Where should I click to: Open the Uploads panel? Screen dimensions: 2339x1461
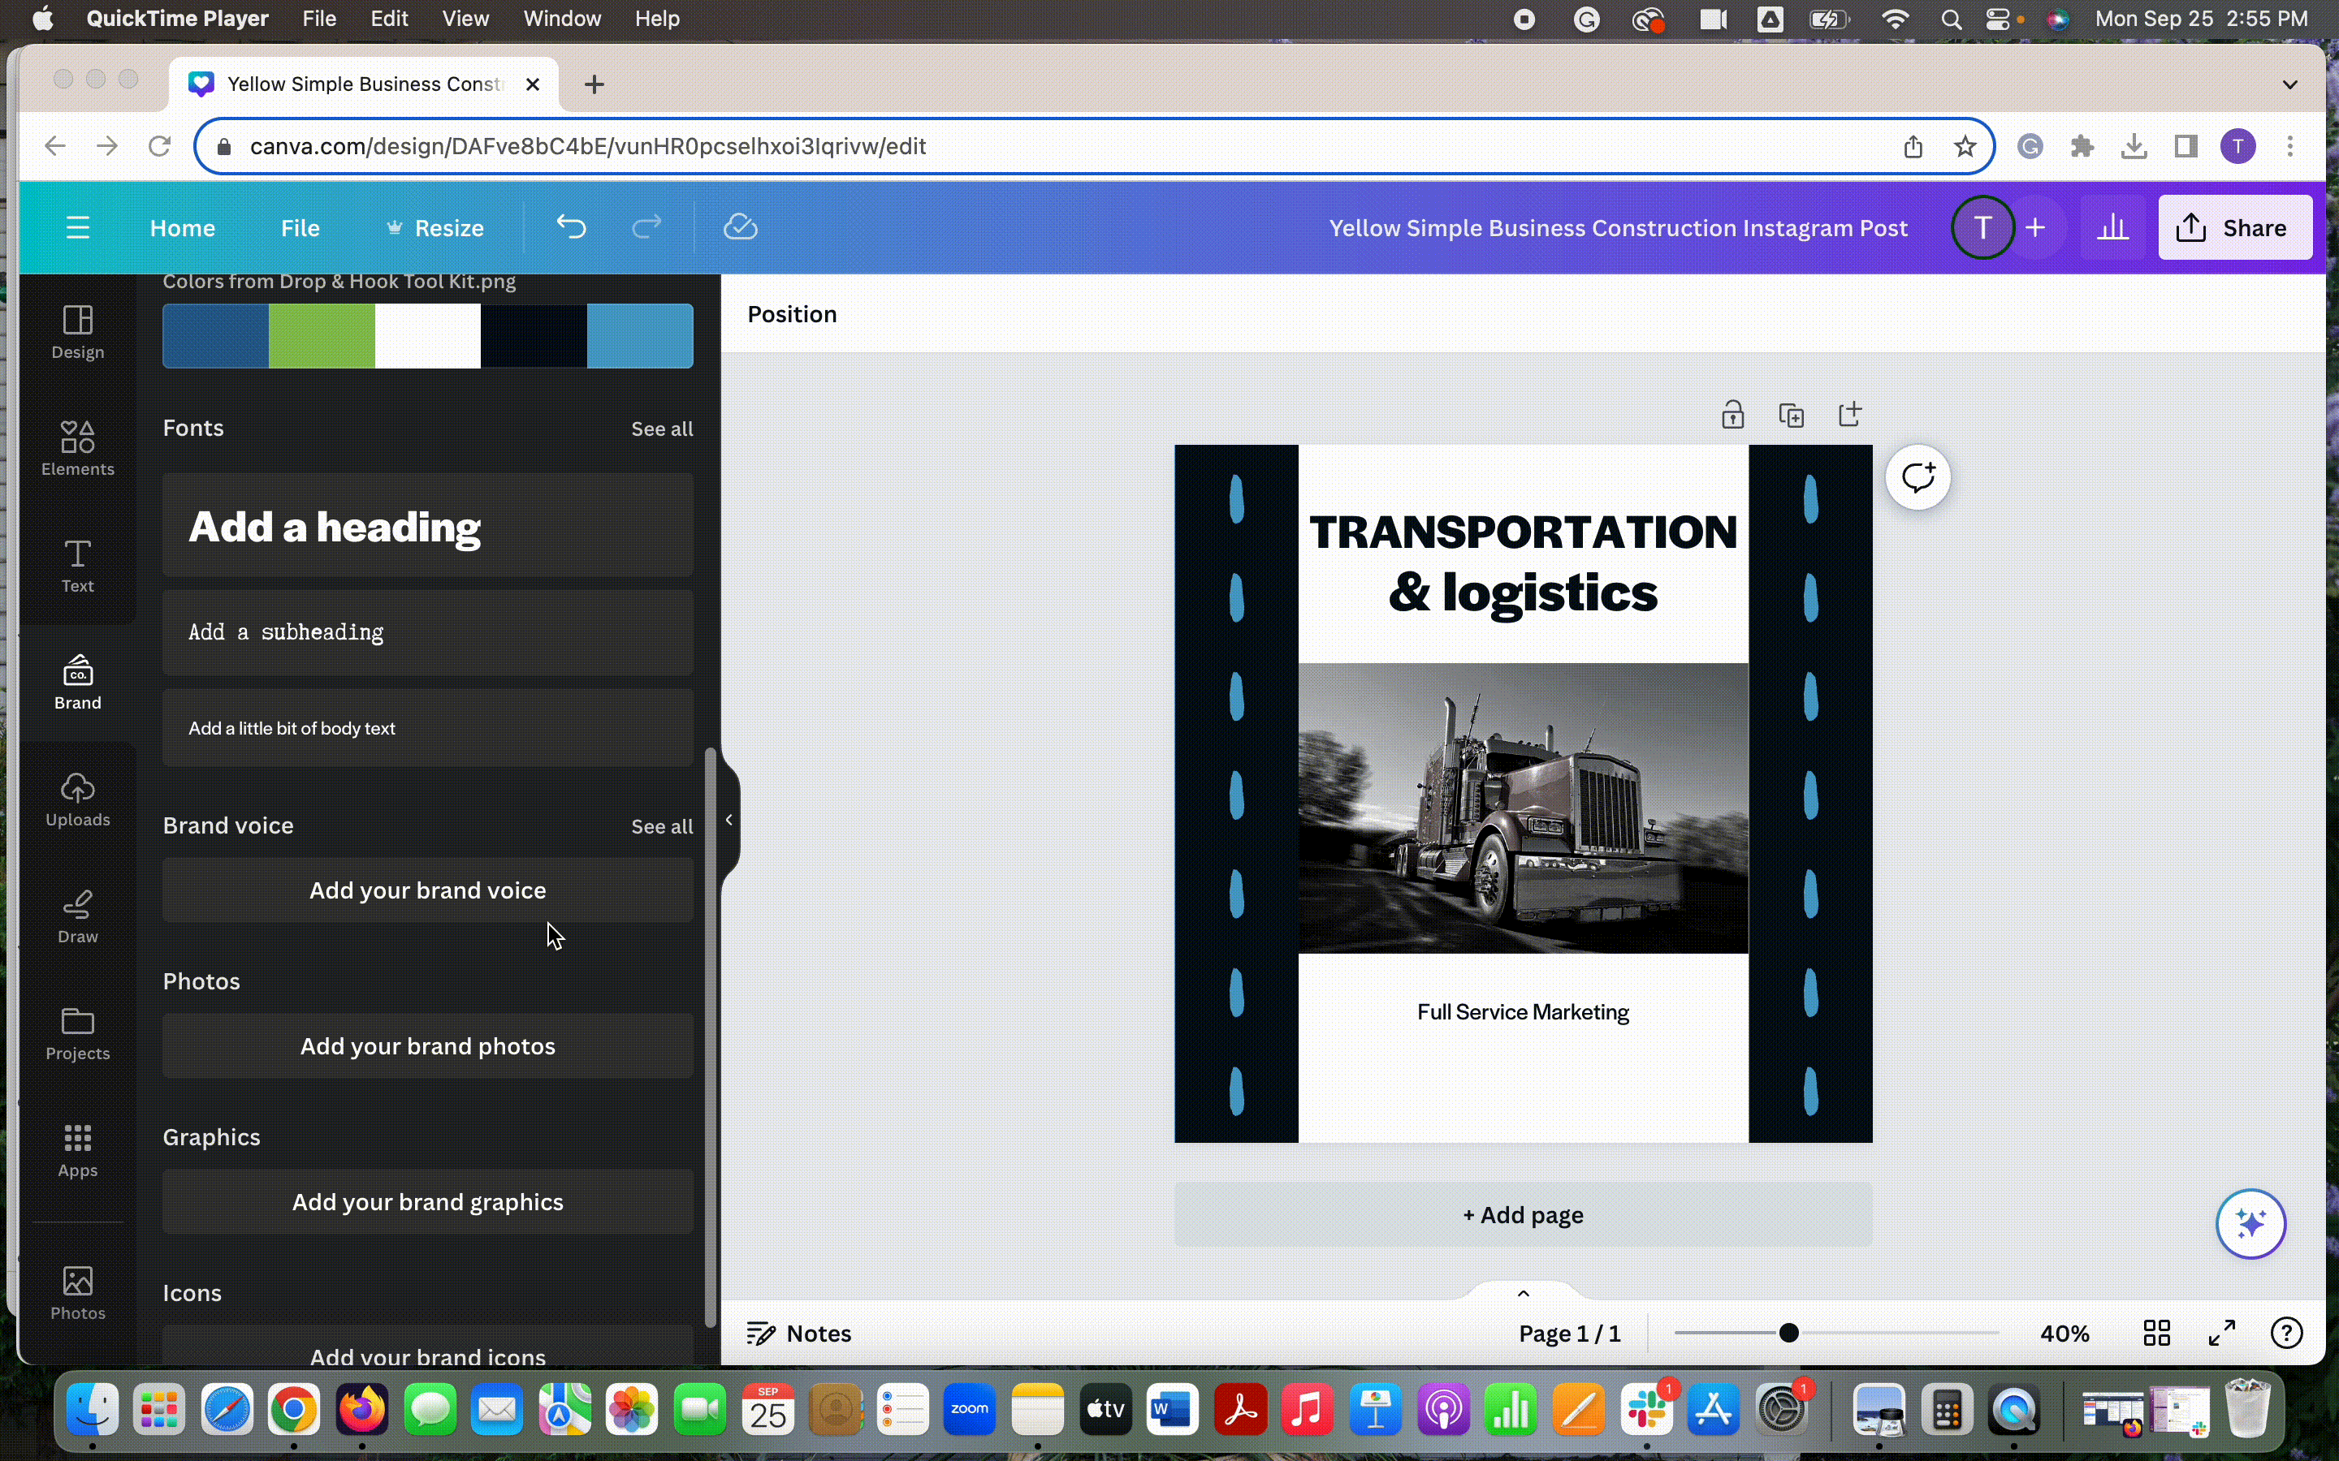[77, 799]
